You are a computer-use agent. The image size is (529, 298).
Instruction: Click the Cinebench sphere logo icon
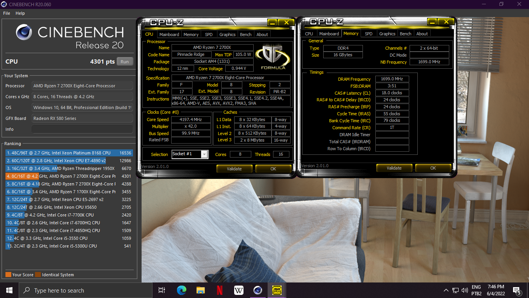coord(24,33)
